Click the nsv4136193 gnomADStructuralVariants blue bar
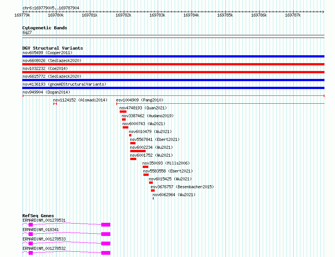This screenshot has width=335, height=257. [173, 88]
